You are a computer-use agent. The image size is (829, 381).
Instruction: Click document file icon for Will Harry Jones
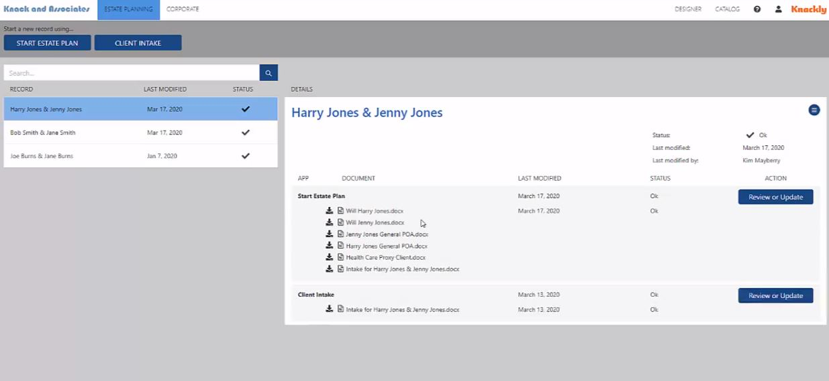coord(340,211)
